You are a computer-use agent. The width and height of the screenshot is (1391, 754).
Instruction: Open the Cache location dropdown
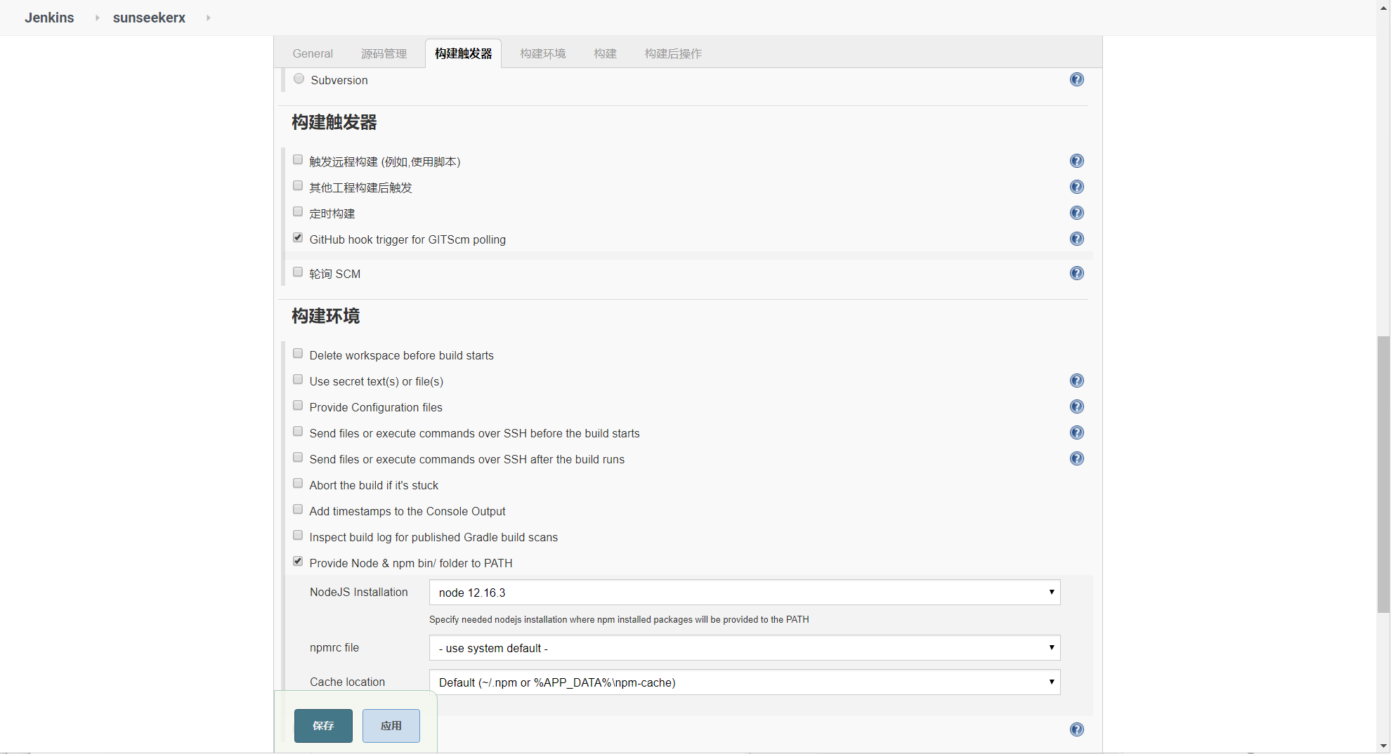pos(744,682)
